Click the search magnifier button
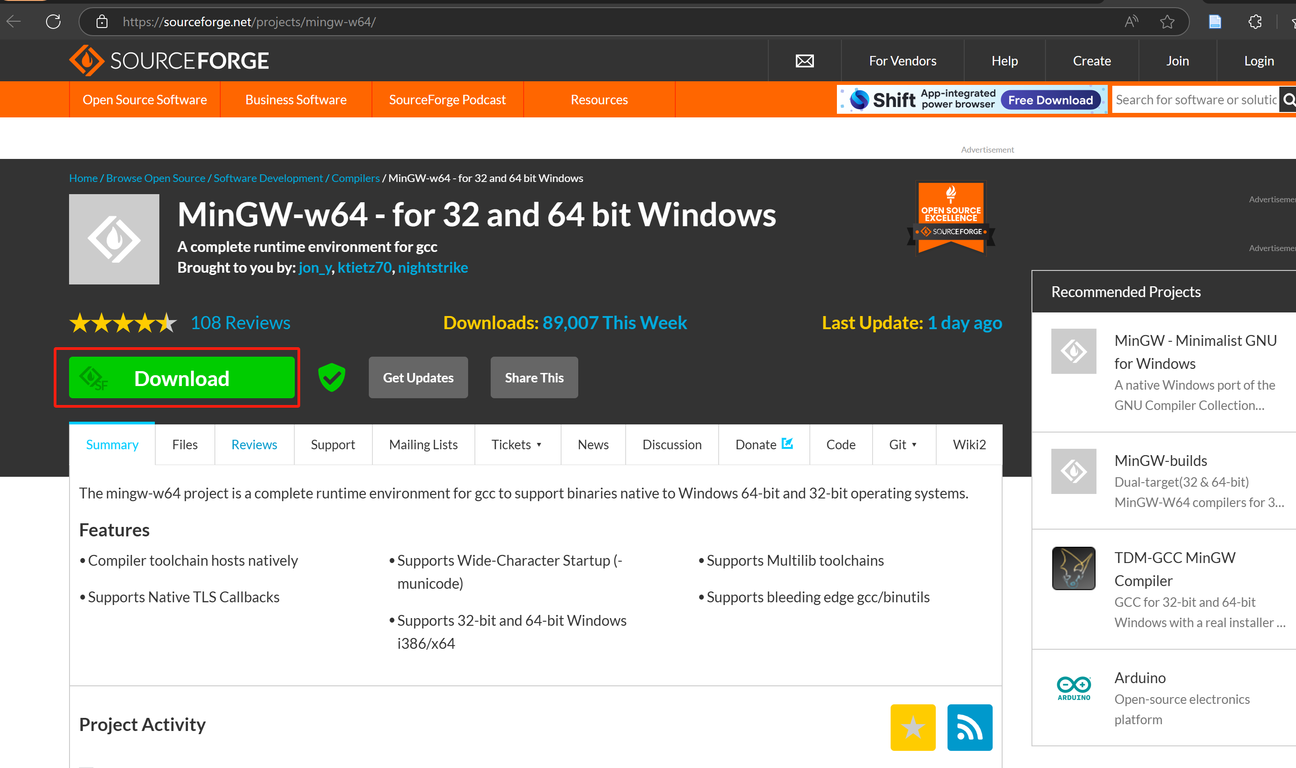Viewport: 1296px width, 768px height. click(x=1288, y=99)
